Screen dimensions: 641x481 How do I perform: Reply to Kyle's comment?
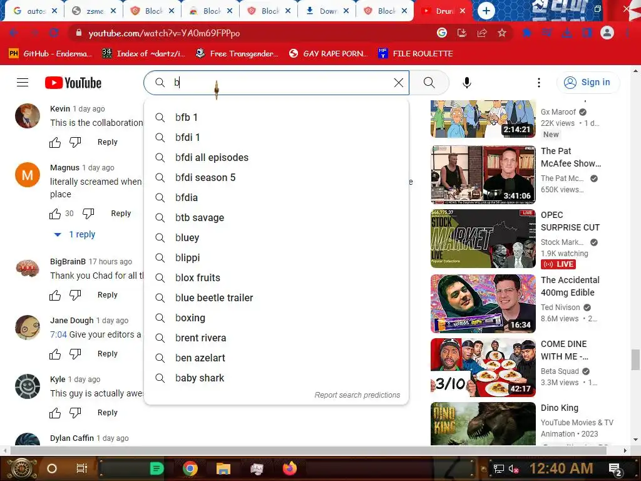coord(108,413)
